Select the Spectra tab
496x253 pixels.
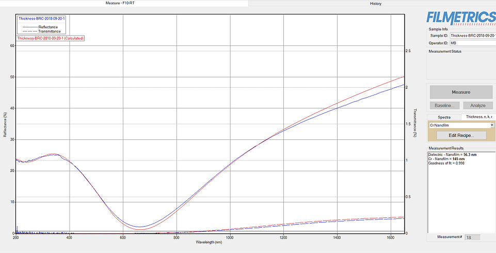pyautogui.click(x=444, y=117)
